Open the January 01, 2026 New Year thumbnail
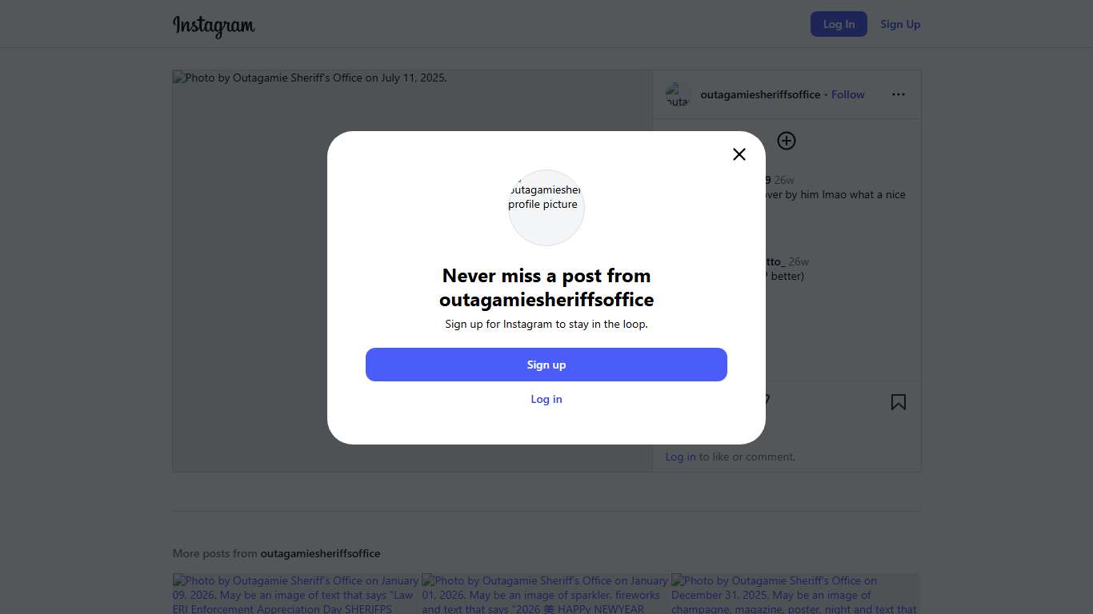Image resolution: width=1093 pixels, height=614 pixels. [x=545, y=594]
